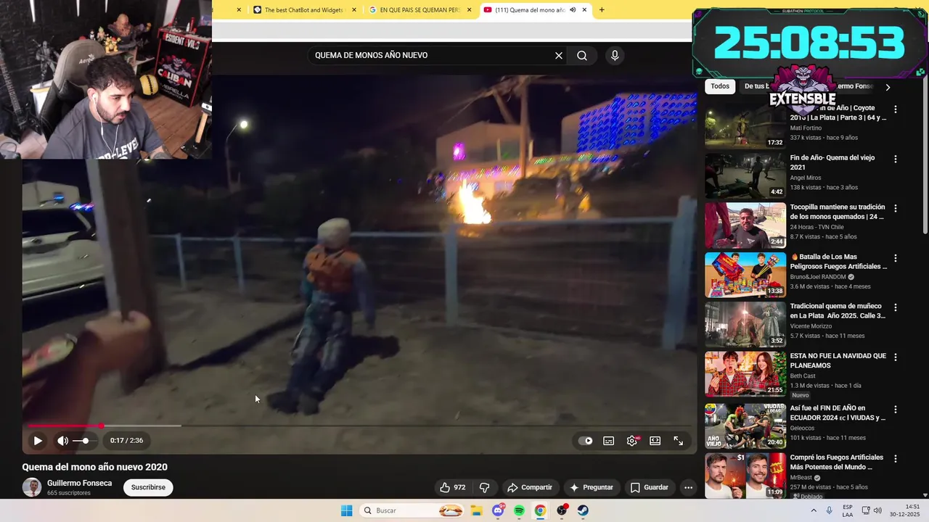Like the video with 972 likes
The height and width of the screenshot is (522, 929).
coord(452,487)
